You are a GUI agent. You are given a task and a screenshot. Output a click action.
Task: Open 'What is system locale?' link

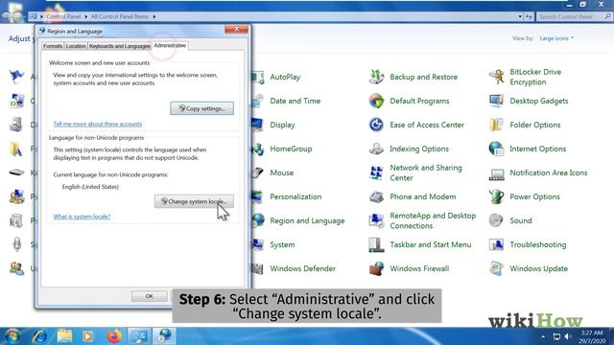coord(82,217)
